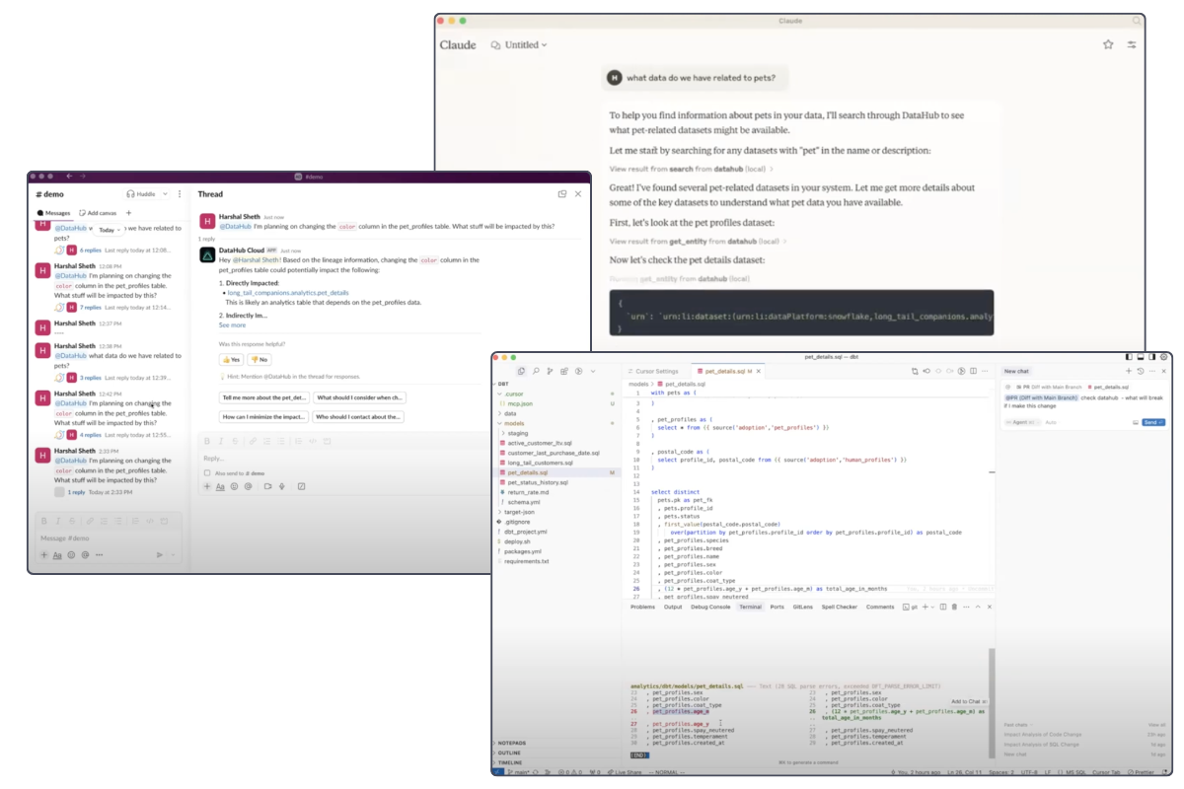Switch to the Output panel tab
This screenshot has height=789, width=1184.
(x=673, y=607)
